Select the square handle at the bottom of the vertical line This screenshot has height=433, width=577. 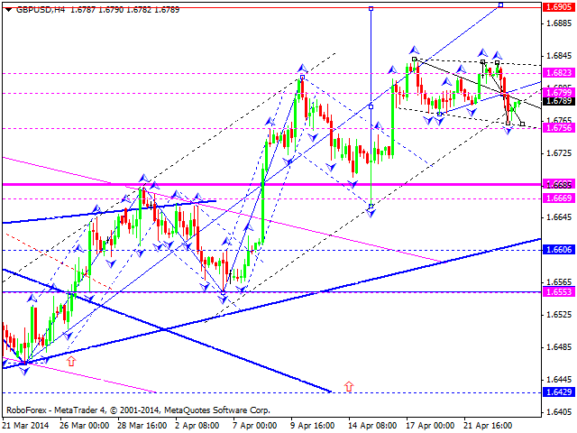coord(371,207)
